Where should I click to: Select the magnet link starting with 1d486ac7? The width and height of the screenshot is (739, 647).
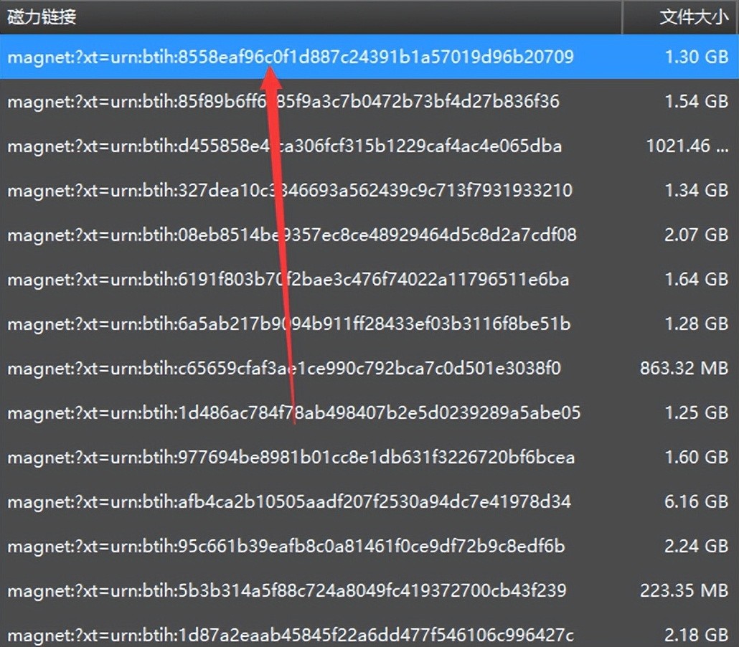point(293,413)
